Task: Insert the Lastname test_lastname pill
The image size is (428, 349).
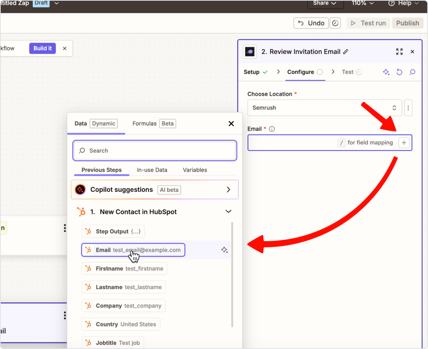Action: pos(124,287)
